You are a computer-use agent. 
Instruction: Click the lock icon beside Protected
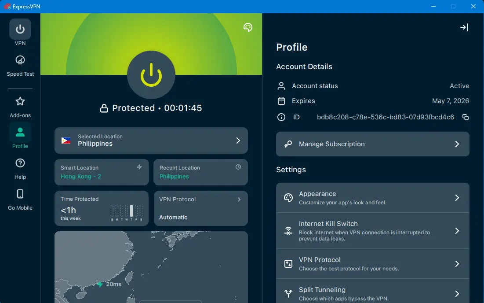coord(104,108)
